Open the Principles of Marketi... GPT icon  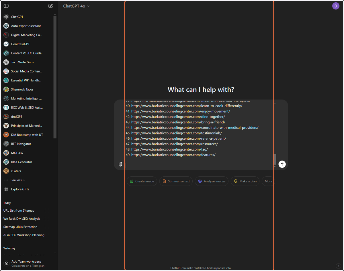[x=6, y=126]
